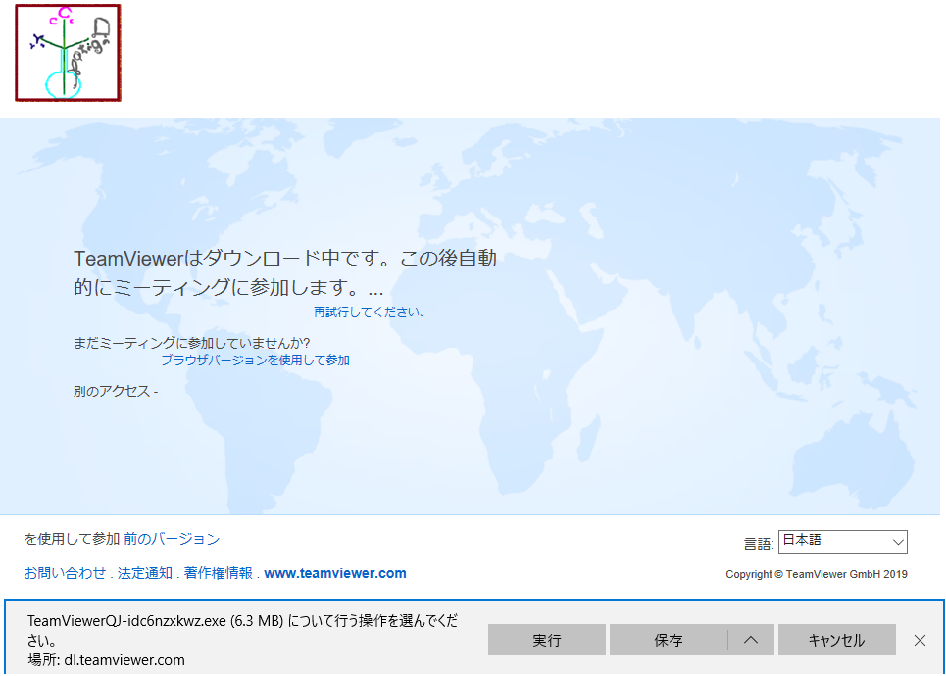This screenshot has width=946, height=676.
Task: Click the を使用して参加 text in footer
Action: tap(72, 539)
